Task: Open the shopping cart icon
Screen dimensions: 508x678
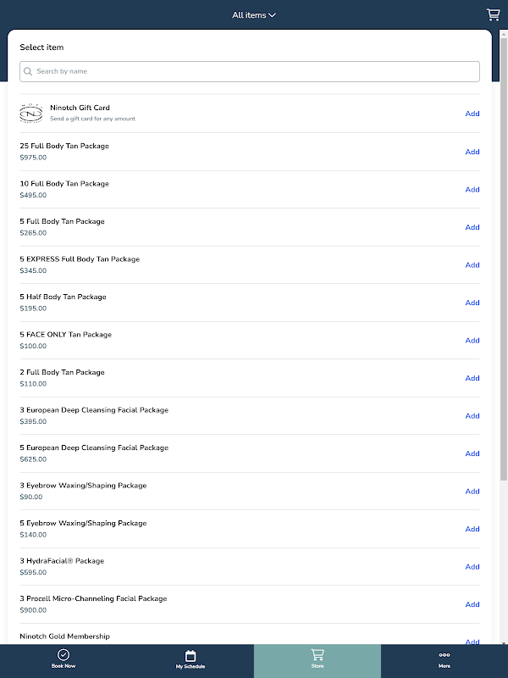Action: coord(493,14)
